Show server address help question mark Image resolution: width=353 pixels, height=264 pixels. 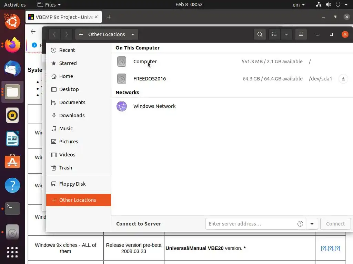300,224
